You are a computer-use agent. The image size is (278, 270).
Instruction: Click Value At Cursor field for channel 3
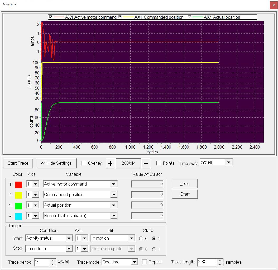[147, 205]
